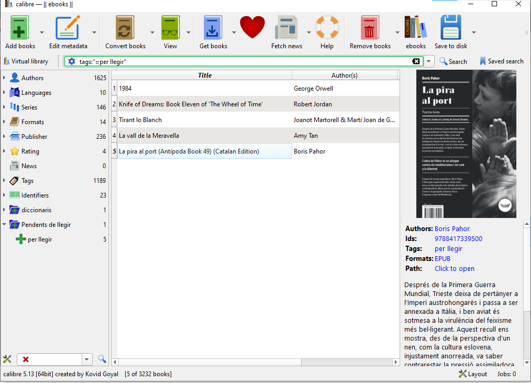The height and width of the screenshot is (383, 531).
Task: Click the Click to open path link
Action: [455, 268]
